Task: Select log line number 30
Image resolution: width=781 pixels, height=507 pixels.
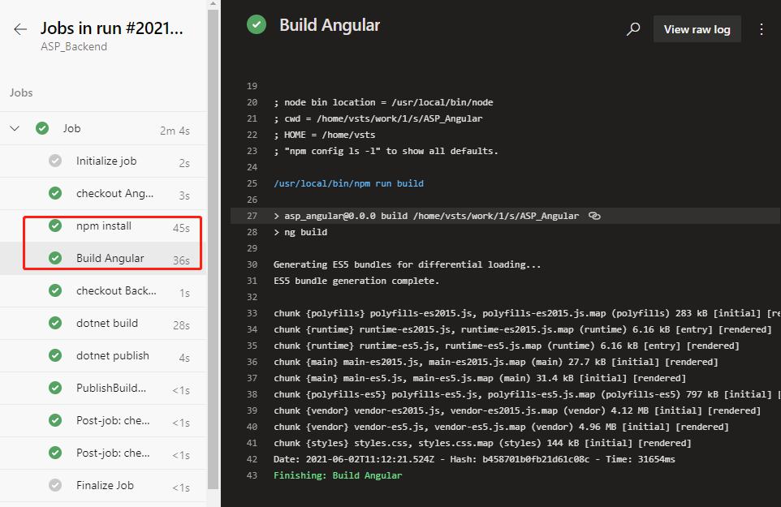Action: pos(252,264)
